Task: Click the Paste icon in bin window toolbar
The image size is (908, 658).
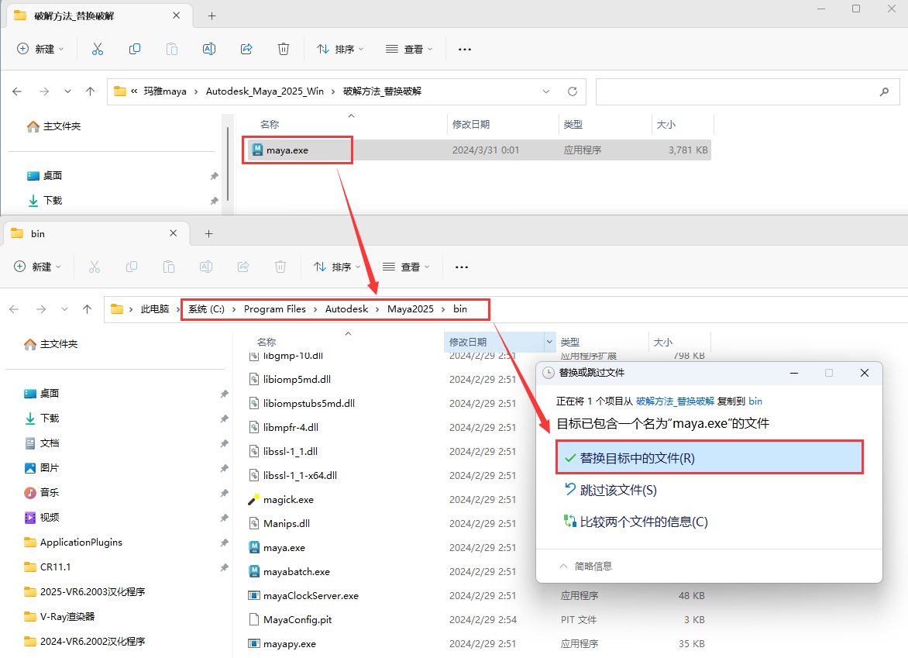Action: click(169, 267)
